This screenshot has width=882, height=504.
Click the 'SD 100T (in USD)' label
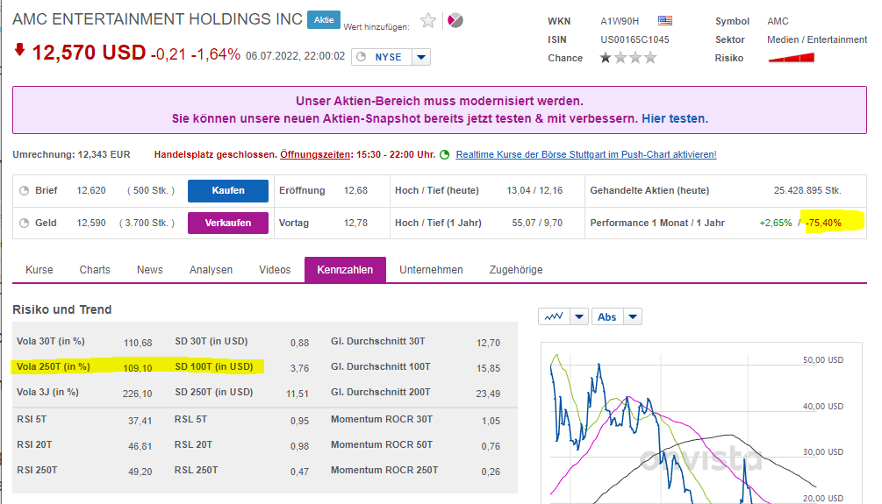tap(214, 366)
